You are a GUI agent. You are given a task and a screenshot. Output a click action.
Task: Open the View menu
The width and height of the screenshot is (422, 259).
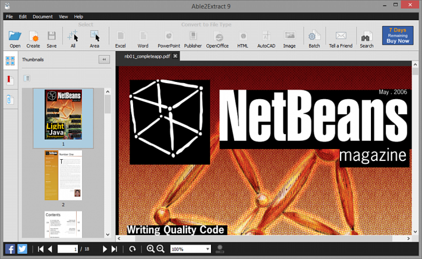point(64,17)
